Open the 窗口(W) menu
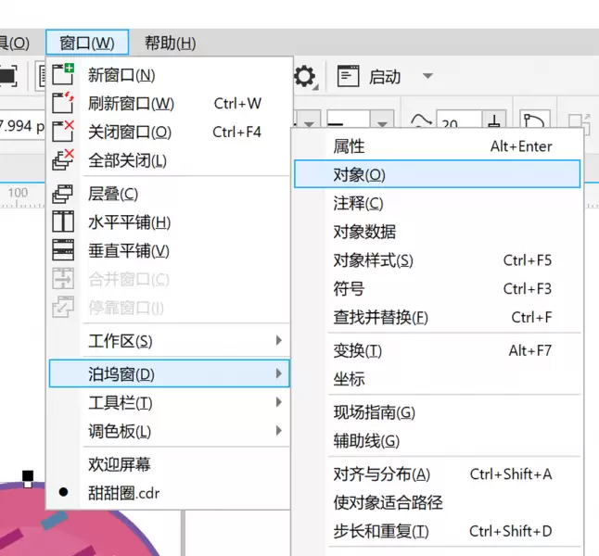Image resolution: width=599 pixels, height=556 pixels. tap(87, 43)
